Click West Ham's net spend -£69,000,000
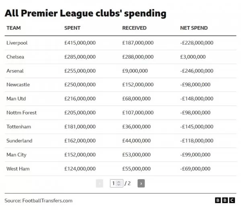 coord(195,169)
